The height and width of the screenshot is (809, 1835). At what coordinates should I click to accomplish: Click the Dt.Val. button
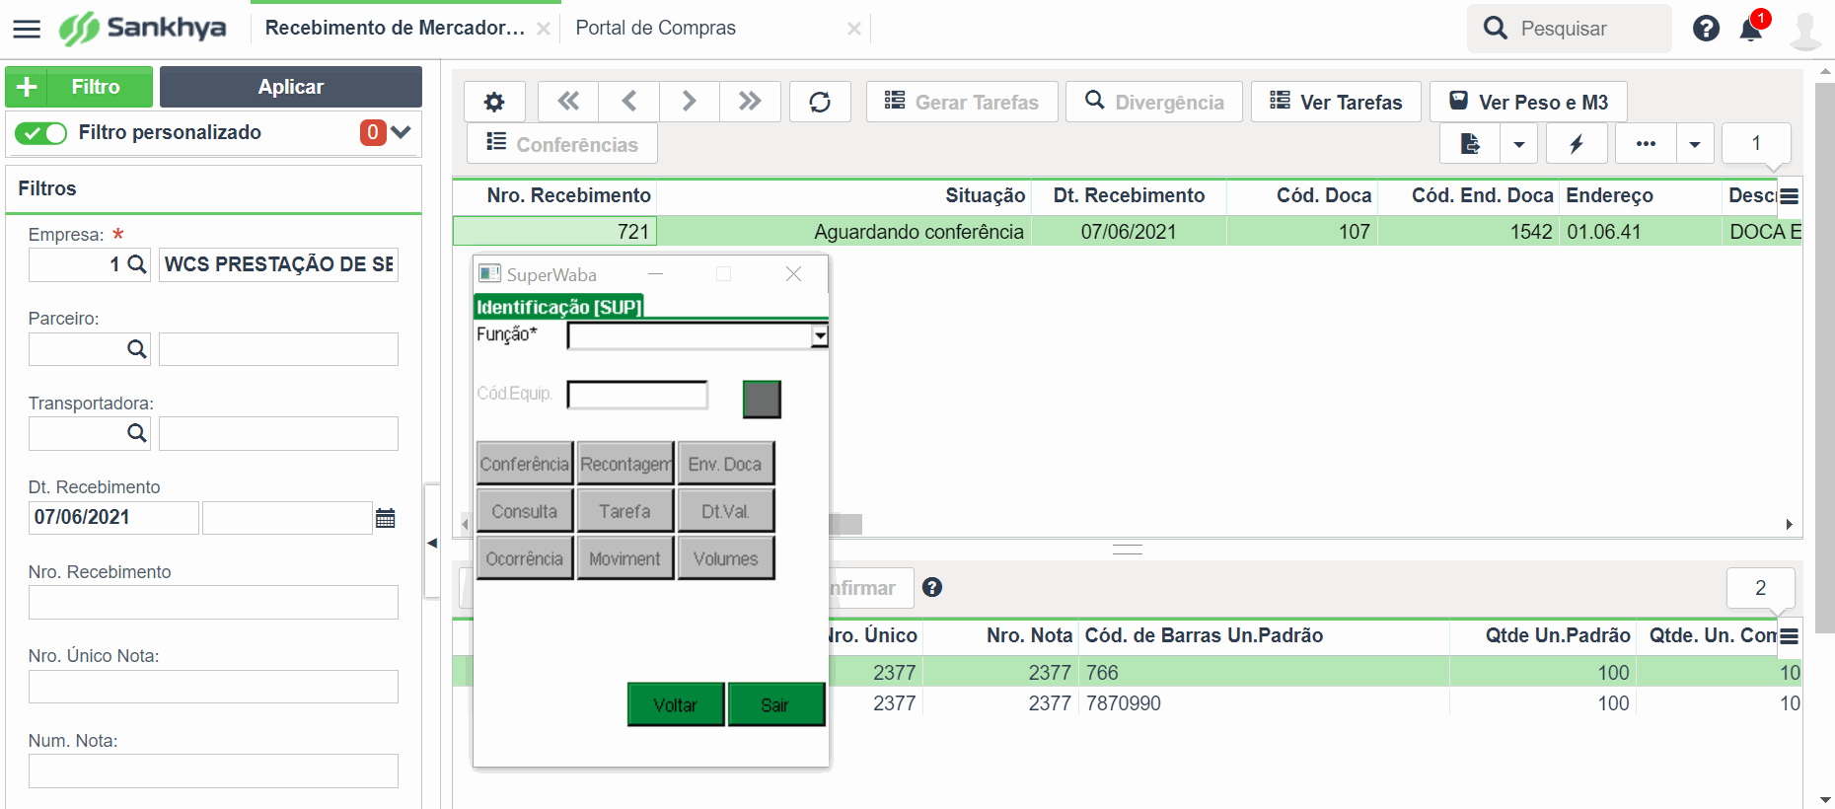tap(725, 511)
